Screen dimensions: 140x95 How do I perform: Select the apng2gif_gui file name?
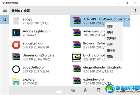point(33,43)
